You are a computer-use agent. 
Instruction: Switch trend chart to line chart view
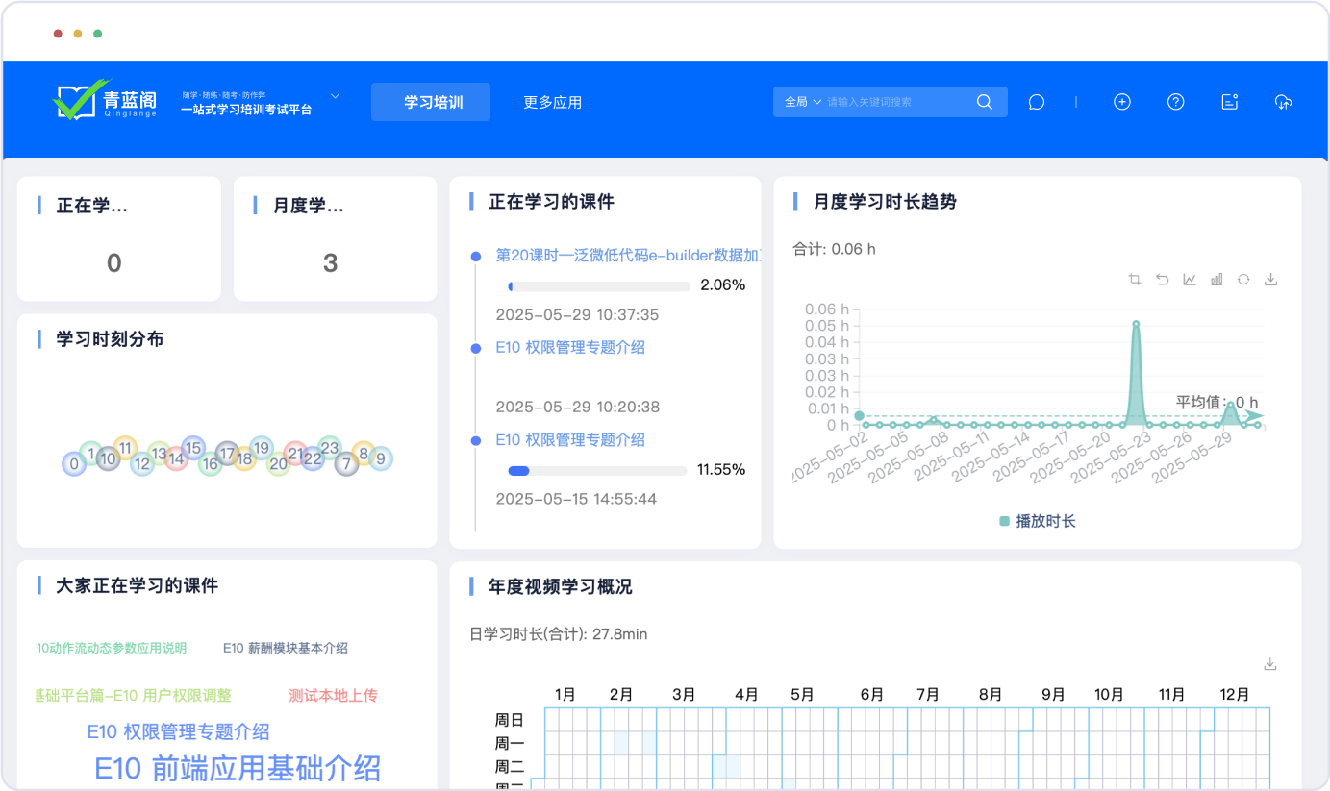1190,280
